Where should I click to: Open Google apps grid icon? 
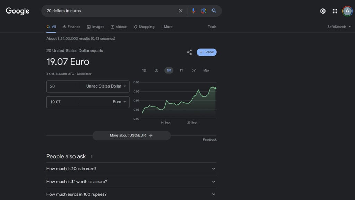pos(335,11)
